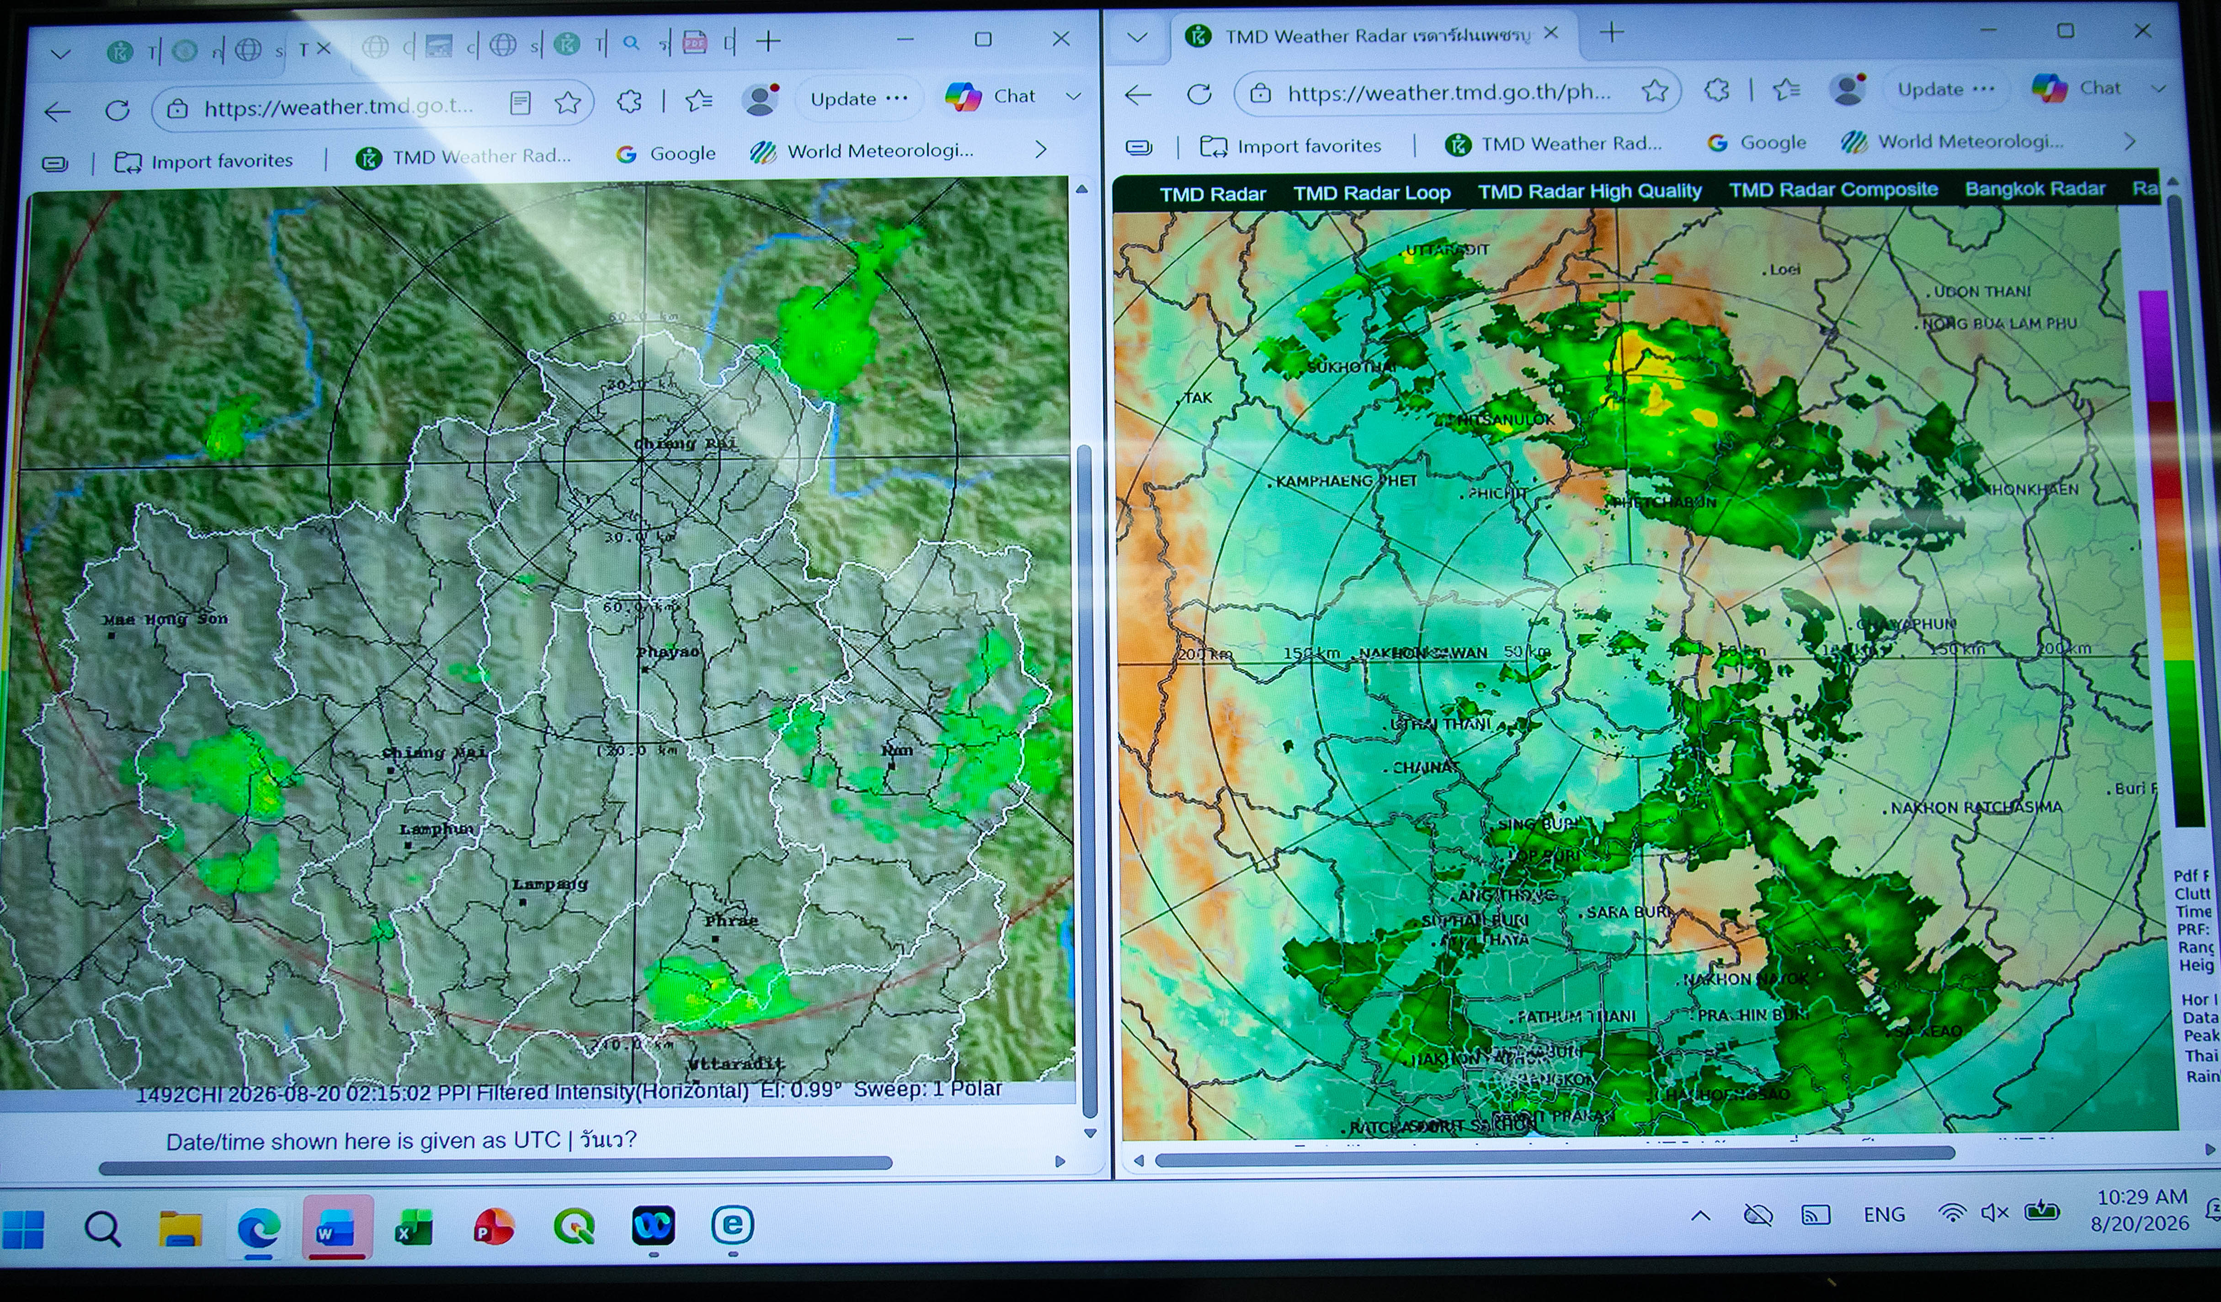Reload the page in the right browser window
2221x1302 pixels.
pyautogui.click(x=1198, y=93)
